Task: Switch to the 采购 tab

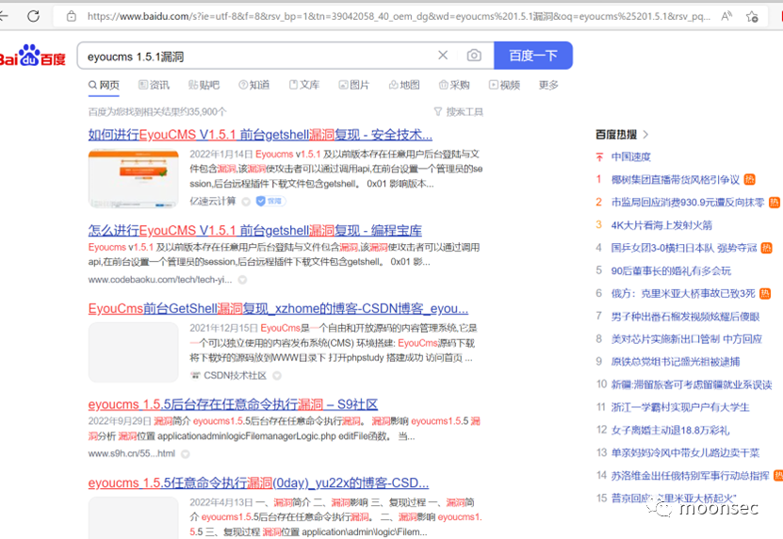Action: pos(454,85)
